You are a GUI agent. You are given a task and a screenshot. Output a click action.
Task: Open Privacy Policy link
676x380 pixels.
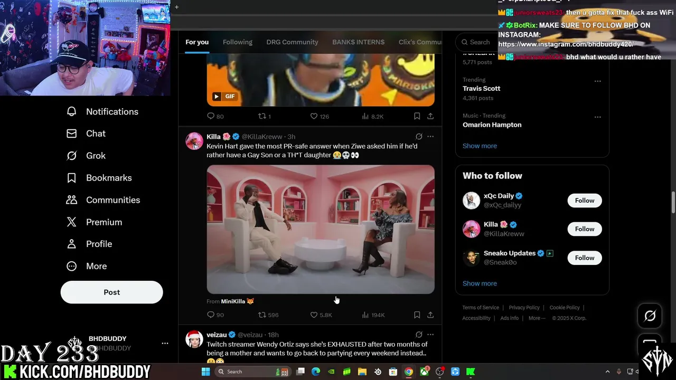[524, 308]
